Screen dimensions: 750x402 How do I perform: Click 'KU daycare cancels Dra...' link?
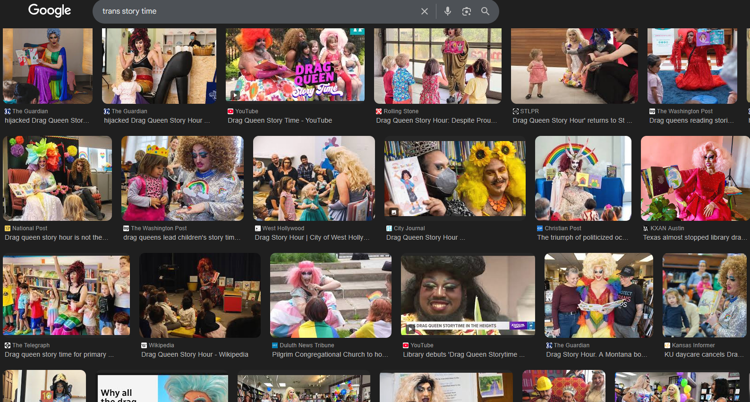tap(704, 354)
